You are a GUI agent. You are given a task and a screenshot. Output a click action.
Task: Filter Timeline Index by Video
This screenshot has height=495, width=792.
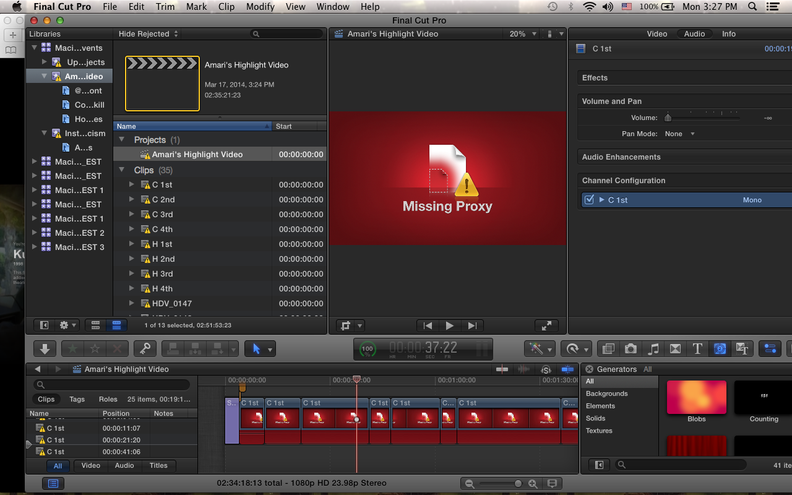(x=91, y=465)
